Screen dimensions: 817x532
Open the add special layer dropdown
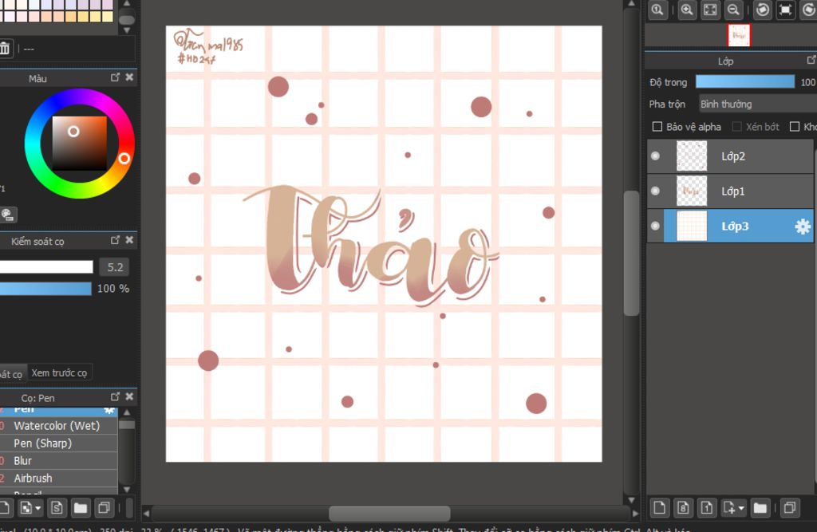(x=734, y=507)
